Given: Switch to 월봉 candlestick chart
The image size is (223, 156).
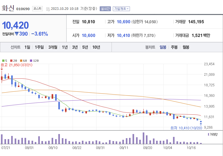Looking at the screenshot, I should (x=186, y=47).
